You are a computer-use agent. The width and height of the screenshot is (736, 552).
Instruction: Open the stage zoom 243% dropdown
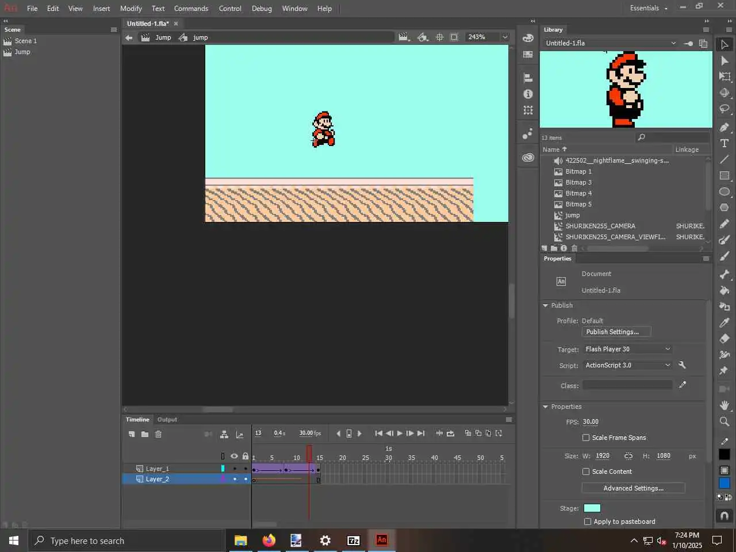[x=505, y=37]
